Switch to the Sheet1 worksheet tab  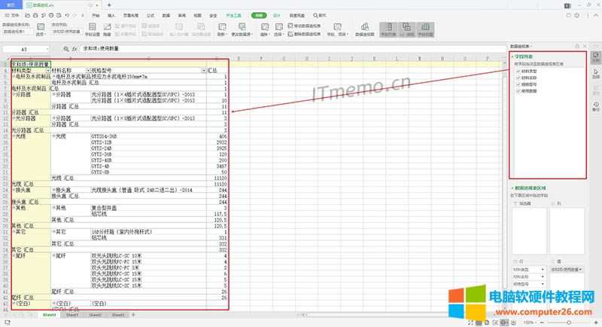tap(72, 314)
